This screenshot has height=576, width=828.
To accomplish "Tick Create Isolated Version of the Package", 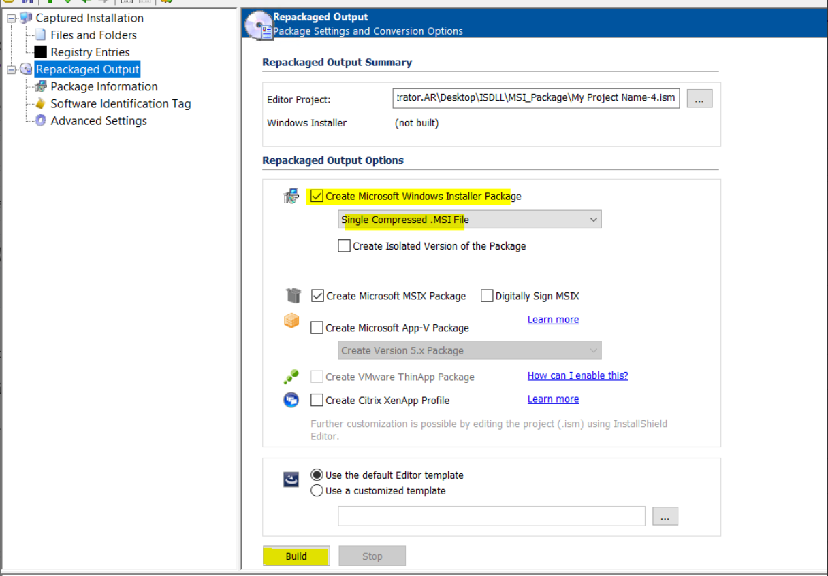I will coord(344,245).
